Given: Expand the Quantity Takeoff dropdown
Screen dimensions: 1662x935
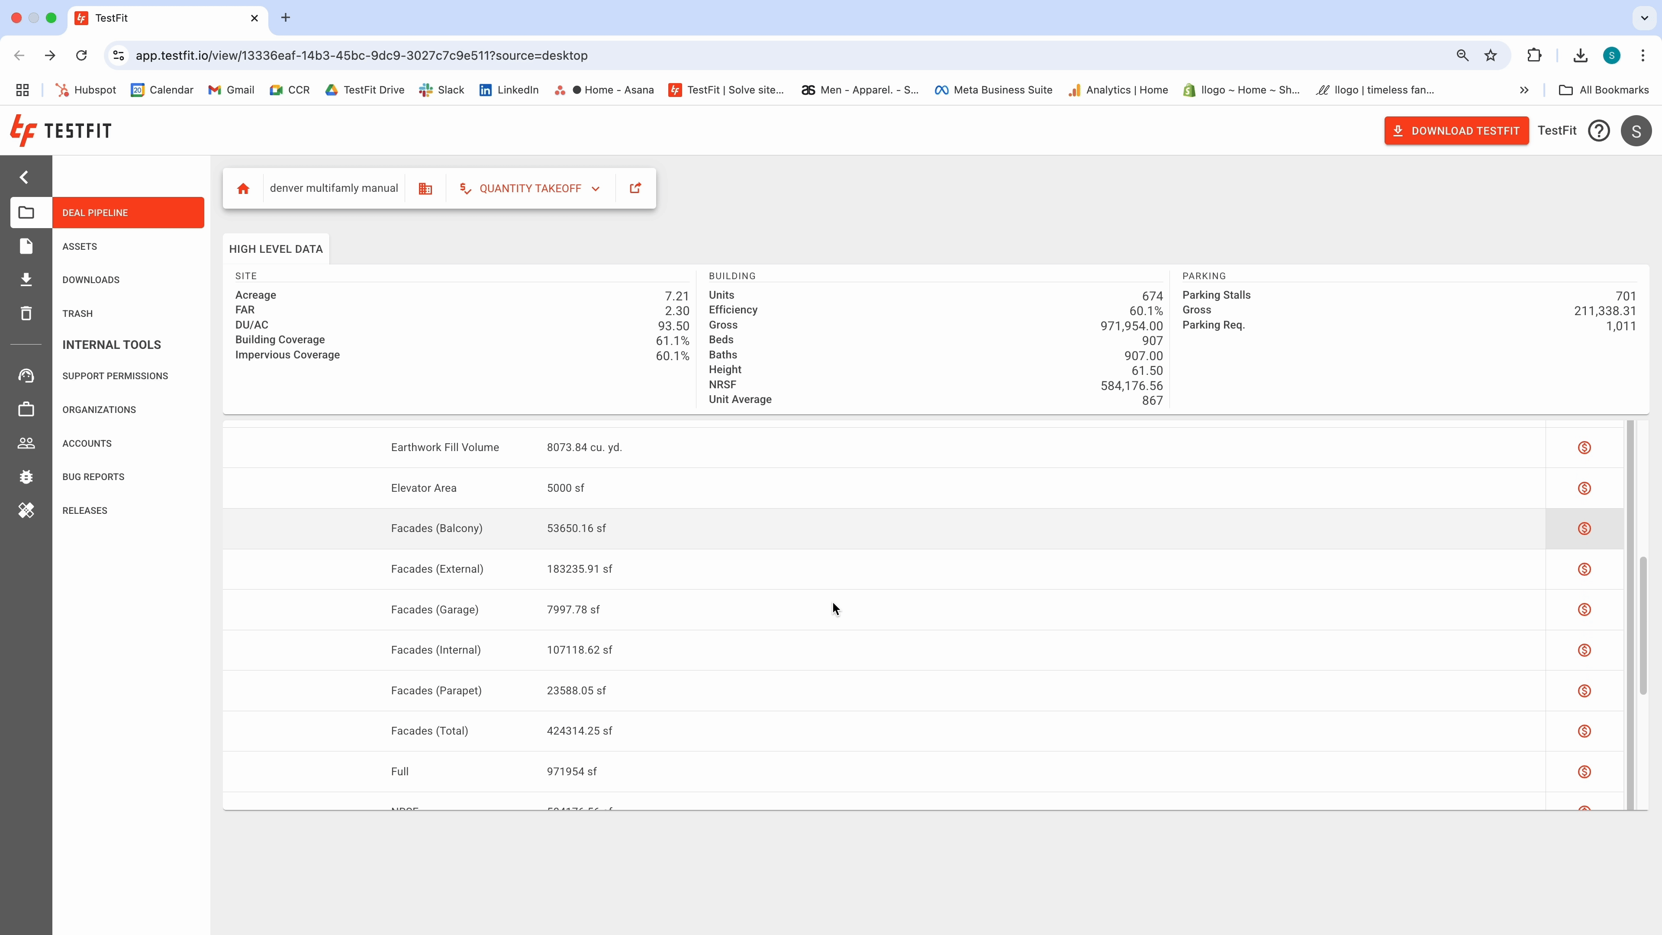Looking at the screenshot, I should pos(595,188).
